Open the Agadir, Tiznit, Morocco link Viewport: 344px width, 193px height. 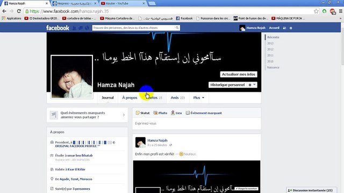click(x=76, y=179)
